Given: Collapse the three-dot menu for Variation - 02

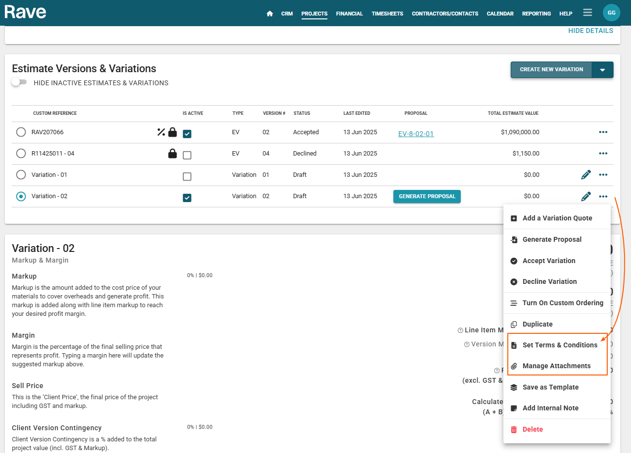Looking at the screenshot, I should pos(603,196).
